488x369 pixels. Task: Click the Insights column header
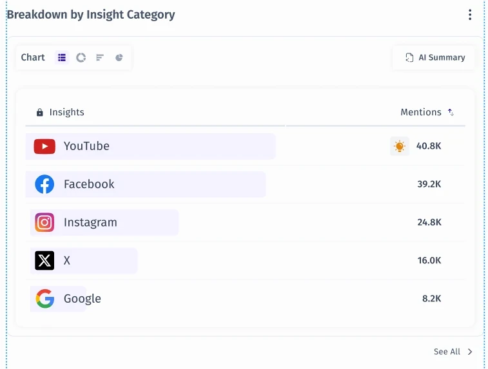pyautogui.click(x=66, y=112)
